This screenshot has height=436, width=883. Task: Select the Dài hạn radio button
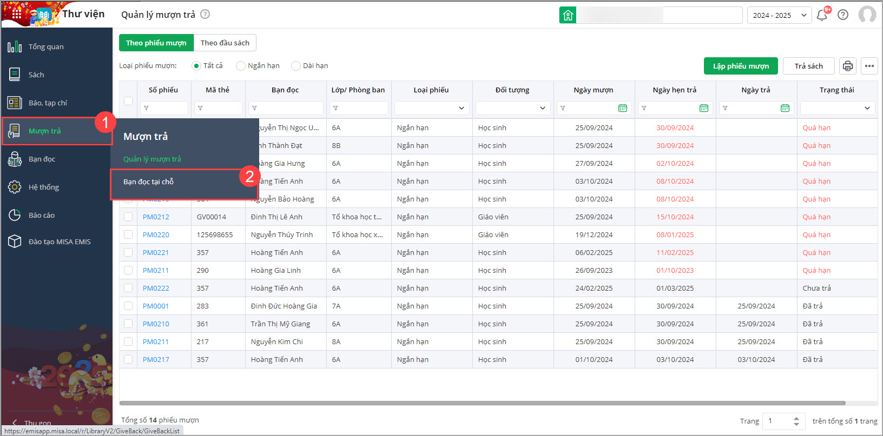(x=296, y=66)
